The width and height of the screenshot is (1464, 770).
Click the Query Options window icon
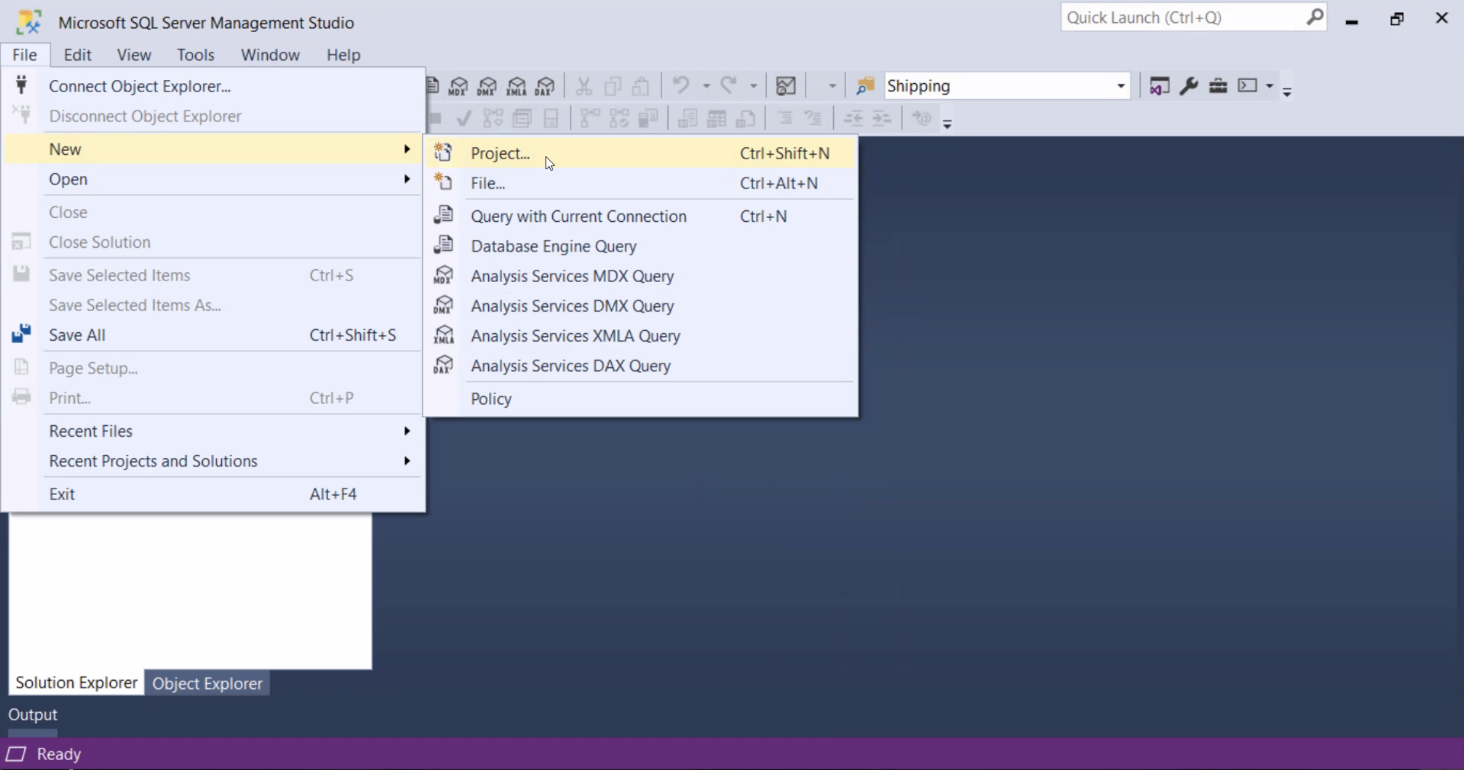tap(522, 118)
